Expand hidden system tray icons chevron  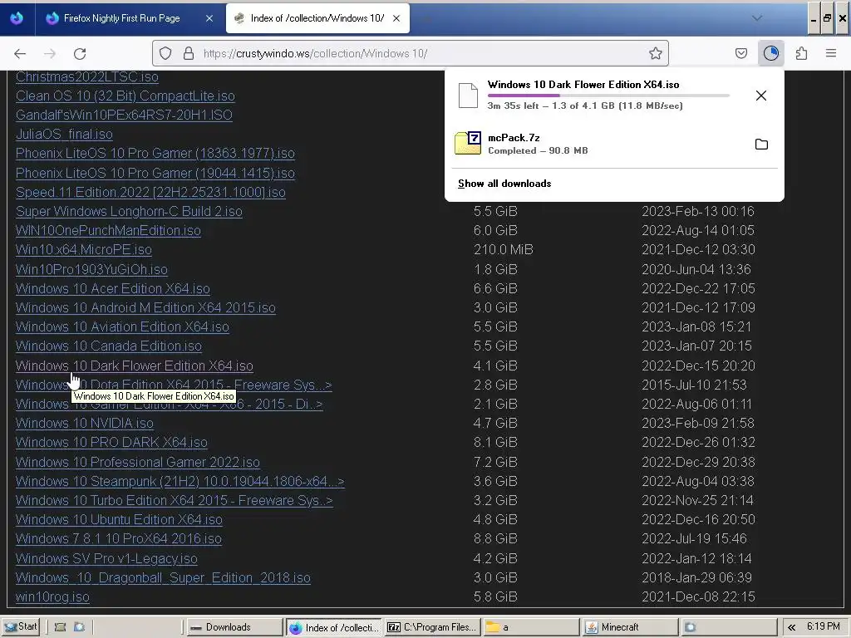click(x=791, y=627)
